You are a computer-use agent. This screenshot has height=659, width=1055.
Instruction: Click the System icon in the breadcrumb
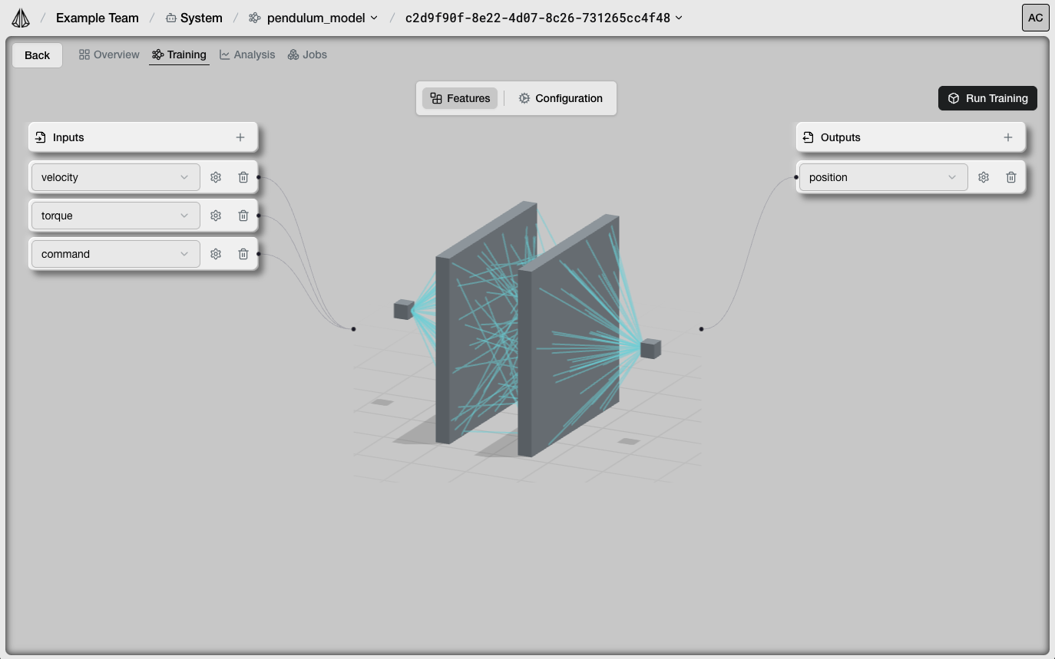pos(170,17)
